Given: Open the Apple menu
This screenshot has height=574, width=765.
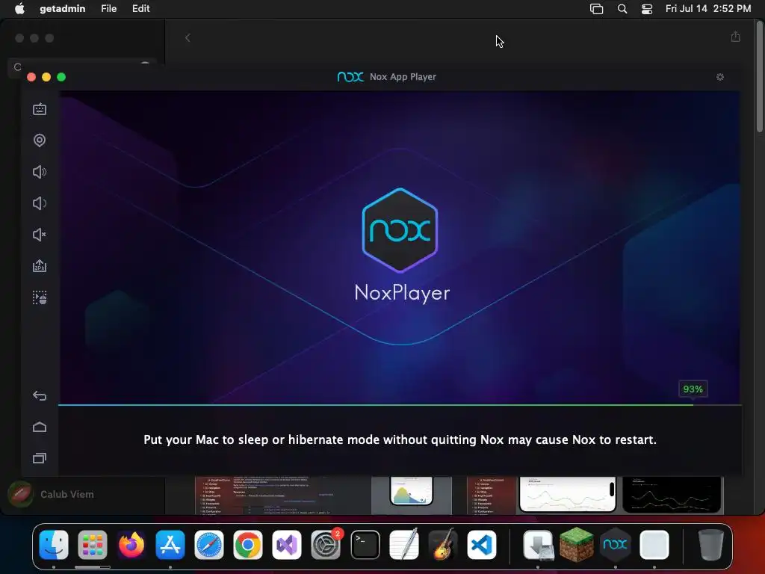Looking at the screenshot, I should [19, 9].
